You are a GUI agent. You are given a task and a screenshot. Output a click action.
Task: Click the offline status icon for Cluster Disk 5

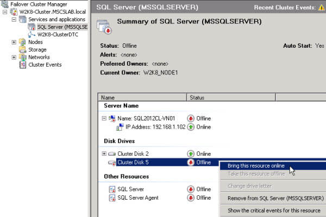point(191,162)
